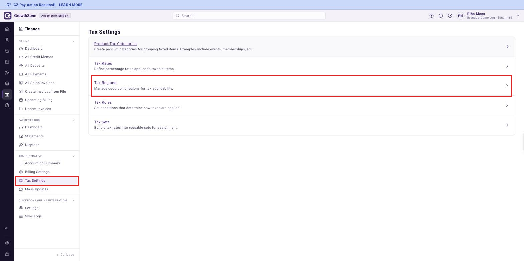
Task: Open the paper-plane communications icon
Action: click(x=7, y=73)
